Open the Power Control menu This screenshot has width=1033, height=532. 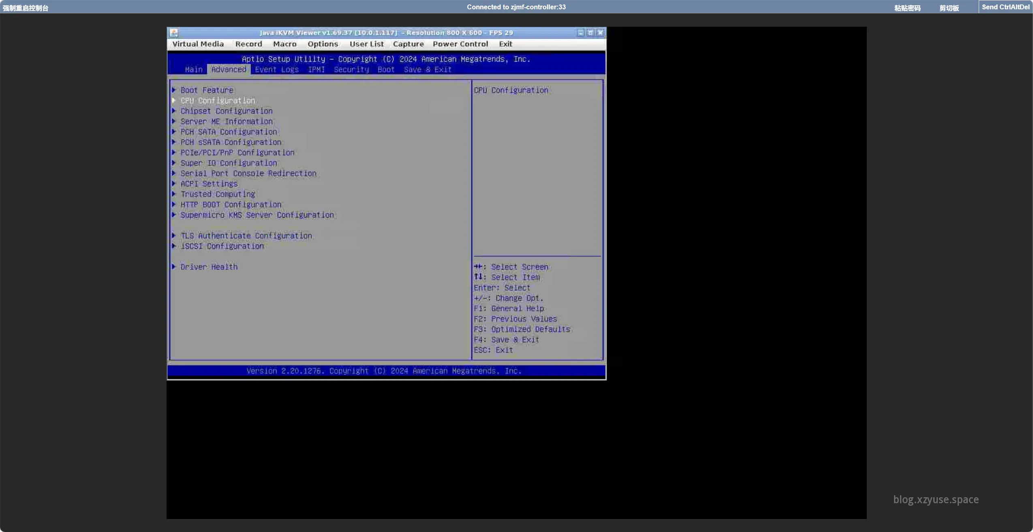(460, 44)
